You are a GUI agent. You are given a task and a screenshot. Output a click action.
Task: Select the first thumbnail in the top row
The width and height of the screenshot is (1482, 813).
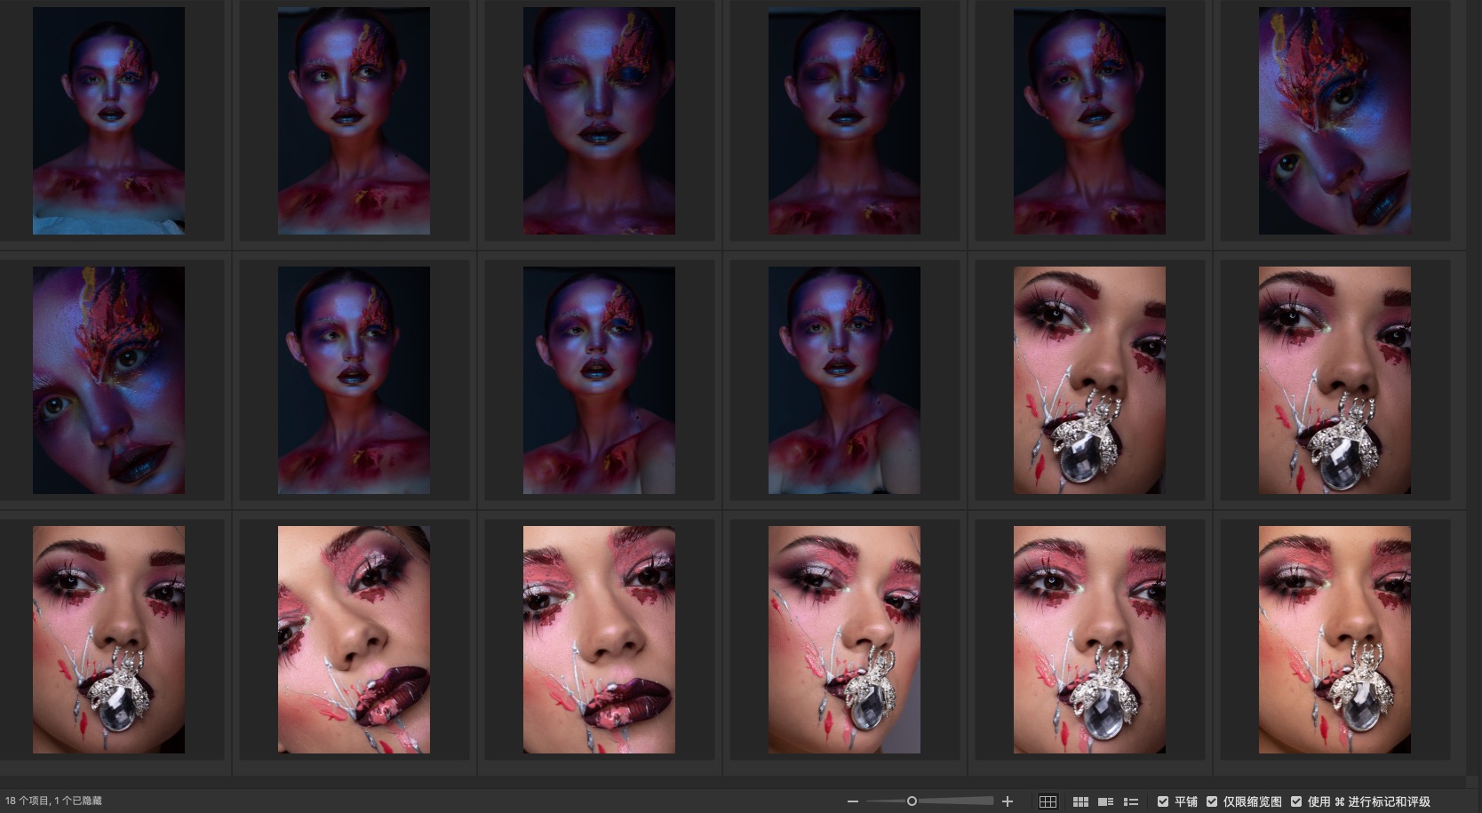pos(108,121)
